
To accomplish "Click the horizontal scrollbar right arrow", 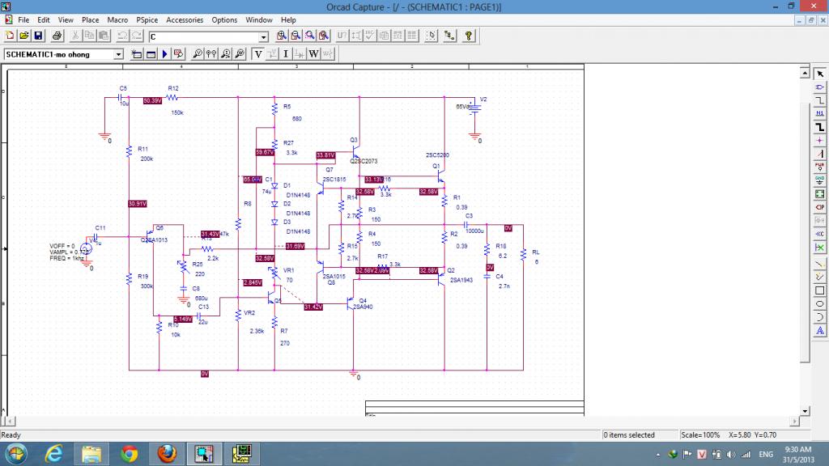I will (795, 421).
